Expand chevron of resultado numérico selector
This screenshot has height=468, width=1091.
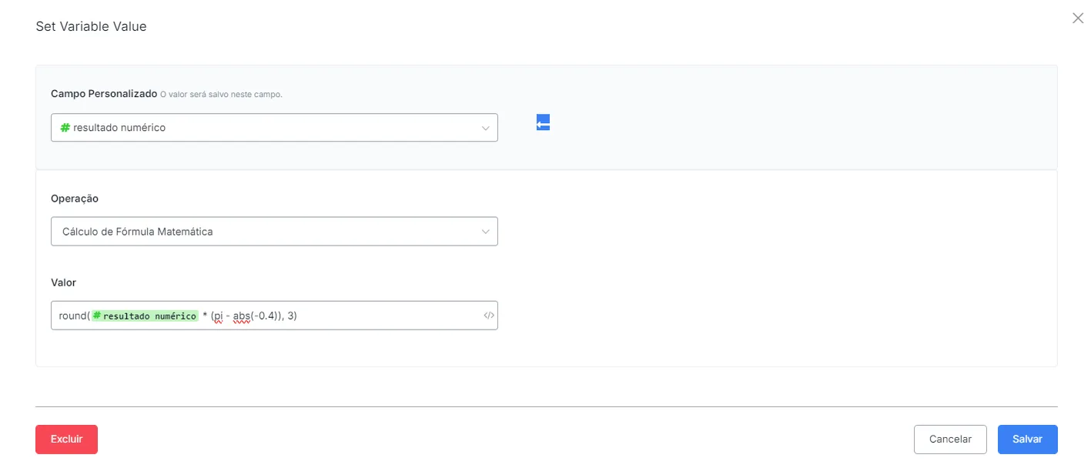click(485, 128)
